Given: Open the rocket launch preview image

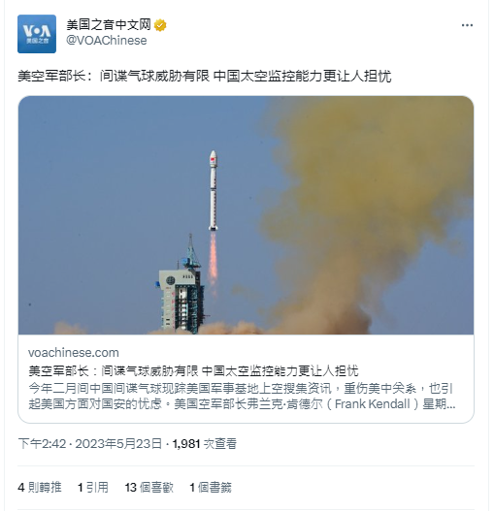Looking at the screenshot, I should coord(246,215).
